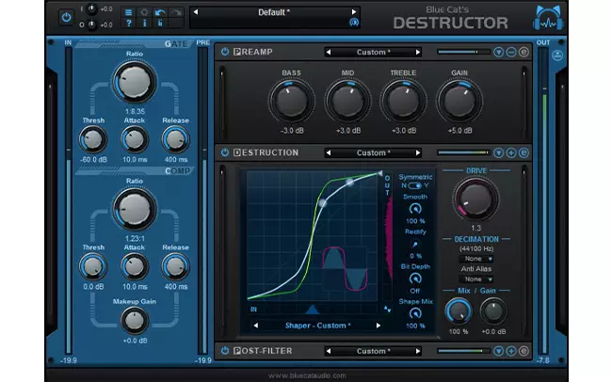The height and width of the screenshot is (382, 612).
Task: Collapse the Preamp section with minus icon
Action: click(511, 52)
